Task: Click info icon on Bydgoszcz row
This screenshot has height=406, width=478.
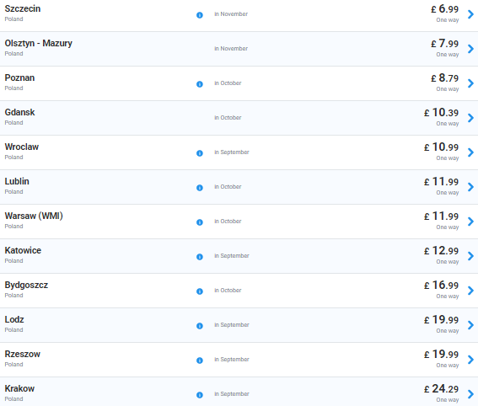Action: click(200, 291)
